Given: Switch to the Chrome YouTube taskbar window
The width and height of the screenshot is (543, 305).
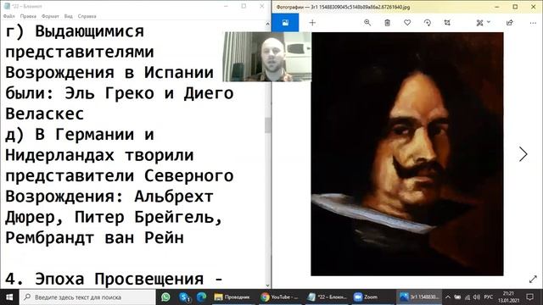Looking at the screenshot, I should (x=280, y=297).
